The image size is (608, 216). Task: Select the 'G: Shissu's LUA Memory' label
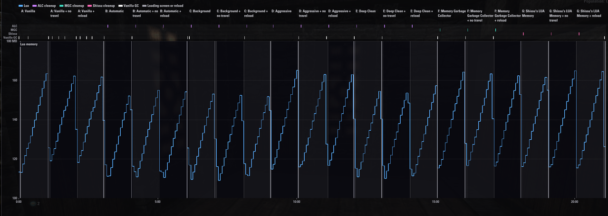[x=533, y=13]
